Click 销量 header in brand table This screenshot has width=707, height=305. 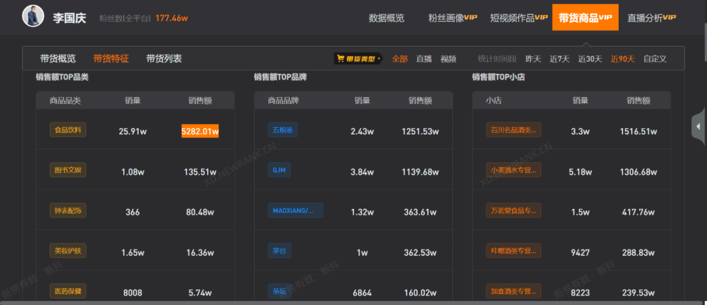coord(362,100)
